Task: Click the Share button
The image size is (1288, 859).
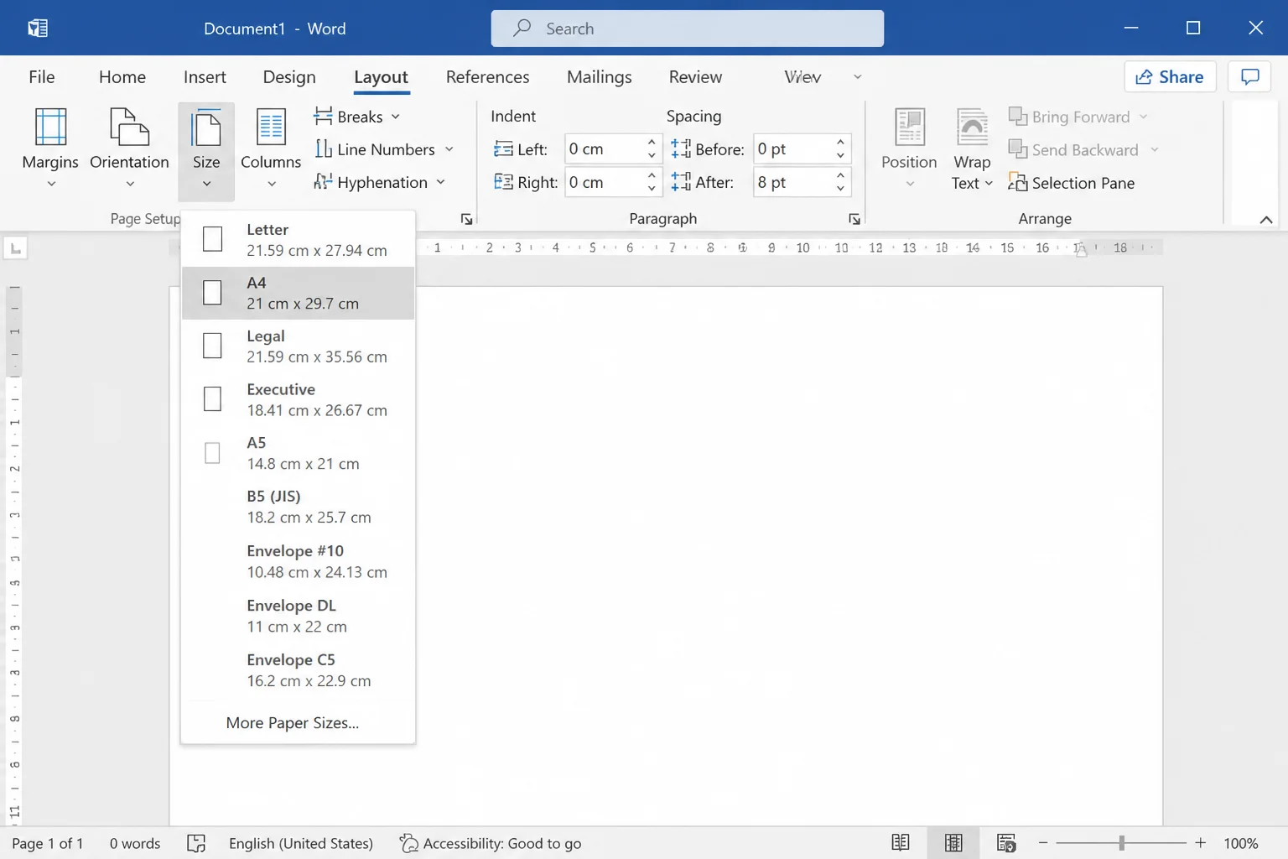Action: coord(1170,76)
